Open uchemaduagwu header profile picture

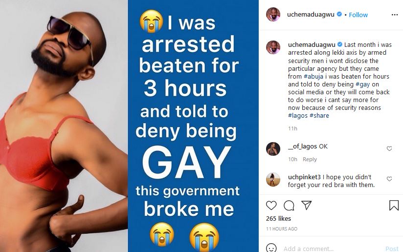tap(273, 14)
